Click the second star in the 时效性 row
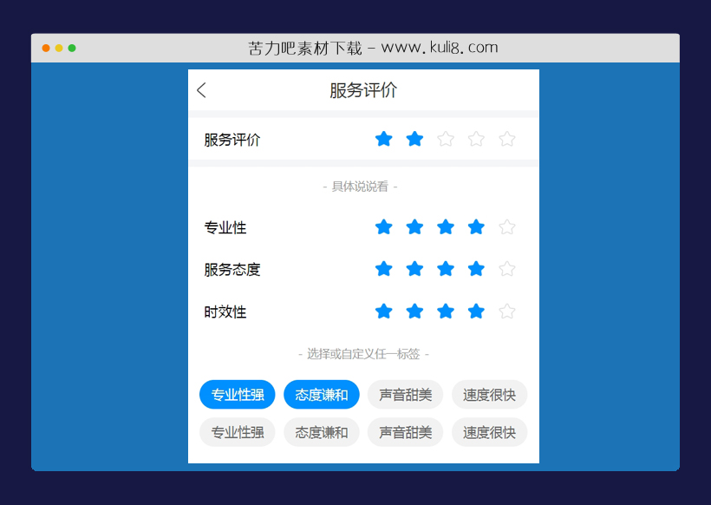 [414, 311]
